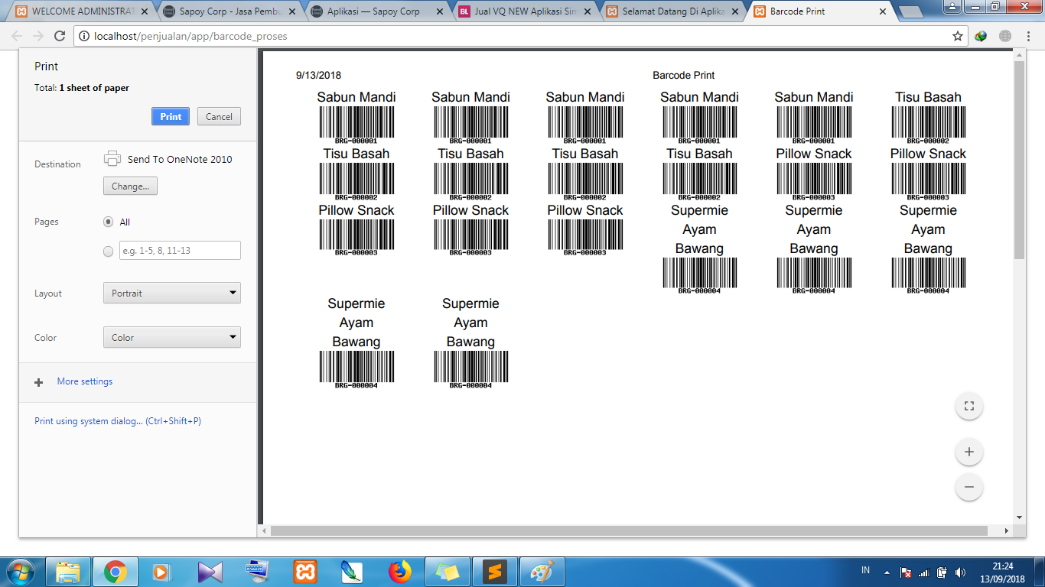Click the site info icon in address bar
1045x587 pixels.
click(x=85, y=36)
